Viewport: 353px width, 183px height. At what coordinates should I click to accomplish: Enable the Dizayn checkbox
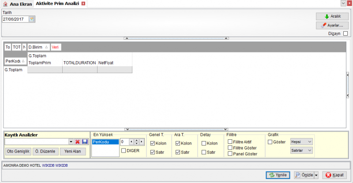pos(345,34)
